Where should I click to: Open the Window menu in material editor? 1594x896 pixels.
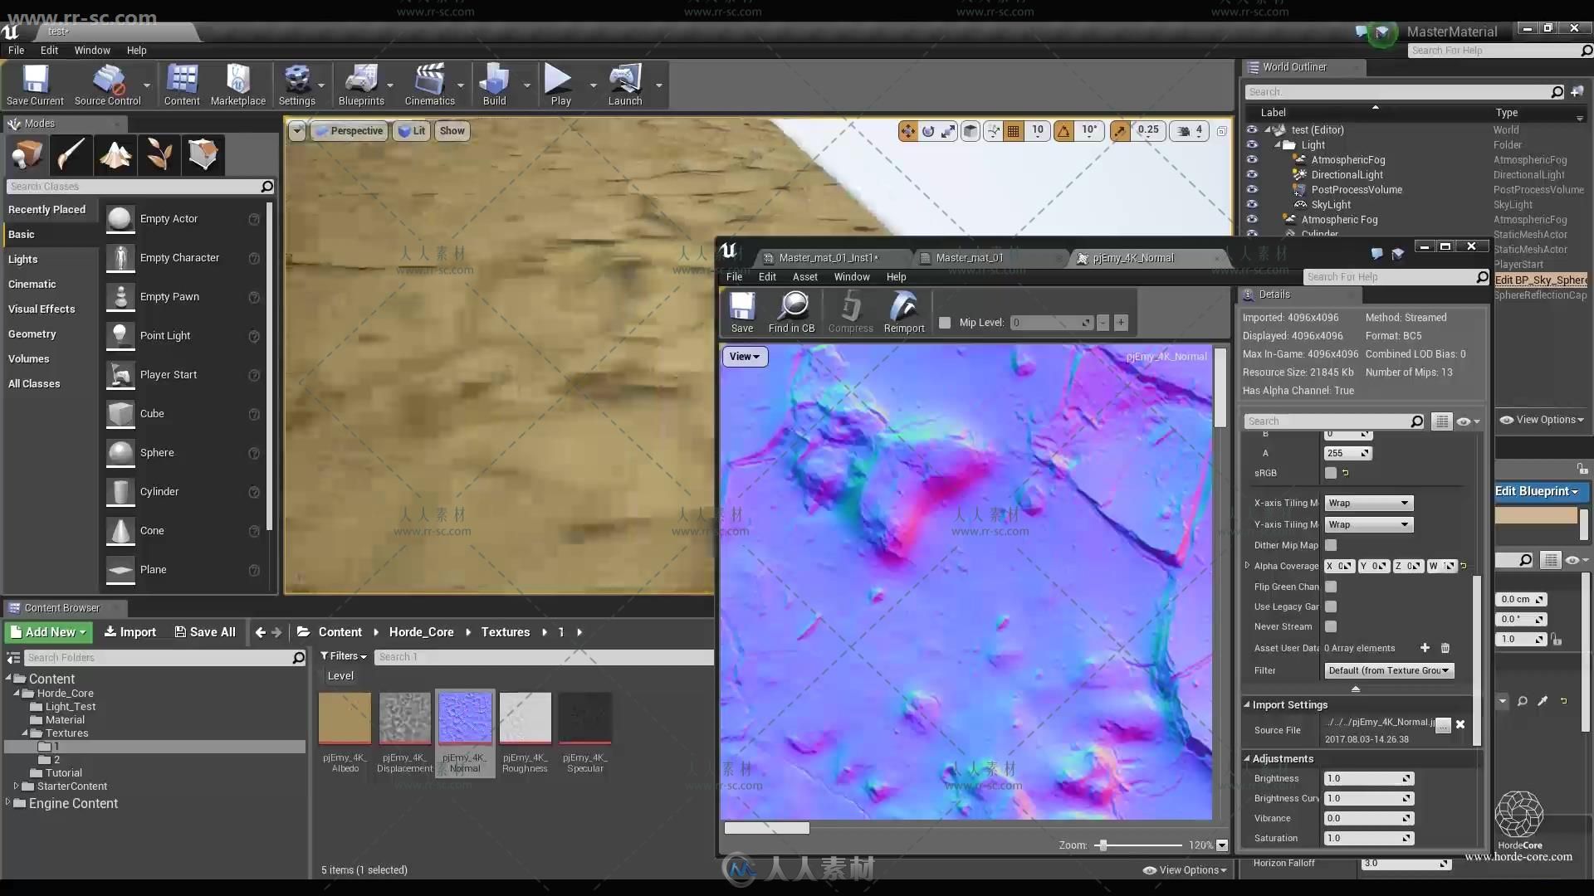click(853, 275)
